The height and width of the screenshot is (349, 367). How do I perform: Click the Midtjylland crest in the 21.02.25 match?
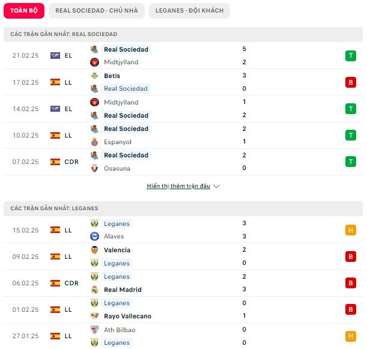point(94,62)
